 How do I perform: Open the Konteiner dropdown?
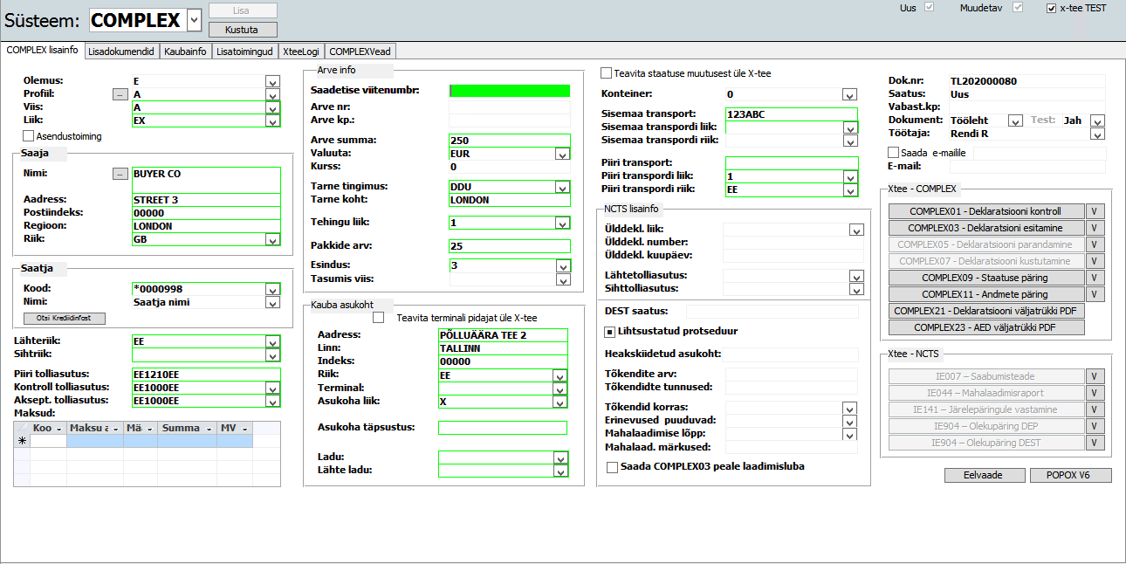pyautogui.click(x=849, y=94)
